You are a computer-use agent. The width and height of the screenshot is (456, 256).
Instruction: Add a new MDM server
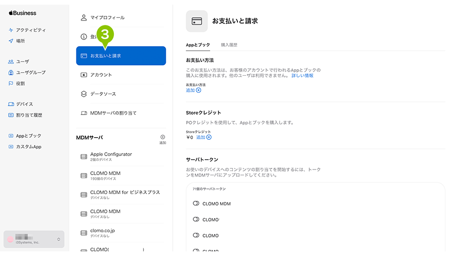pyautogui.click(x=163, y=139)
